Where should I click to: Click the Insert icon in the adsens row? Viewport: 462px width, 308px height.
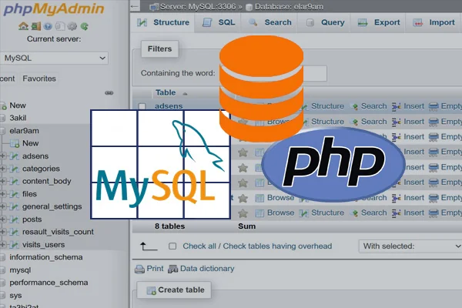point(397,106)
